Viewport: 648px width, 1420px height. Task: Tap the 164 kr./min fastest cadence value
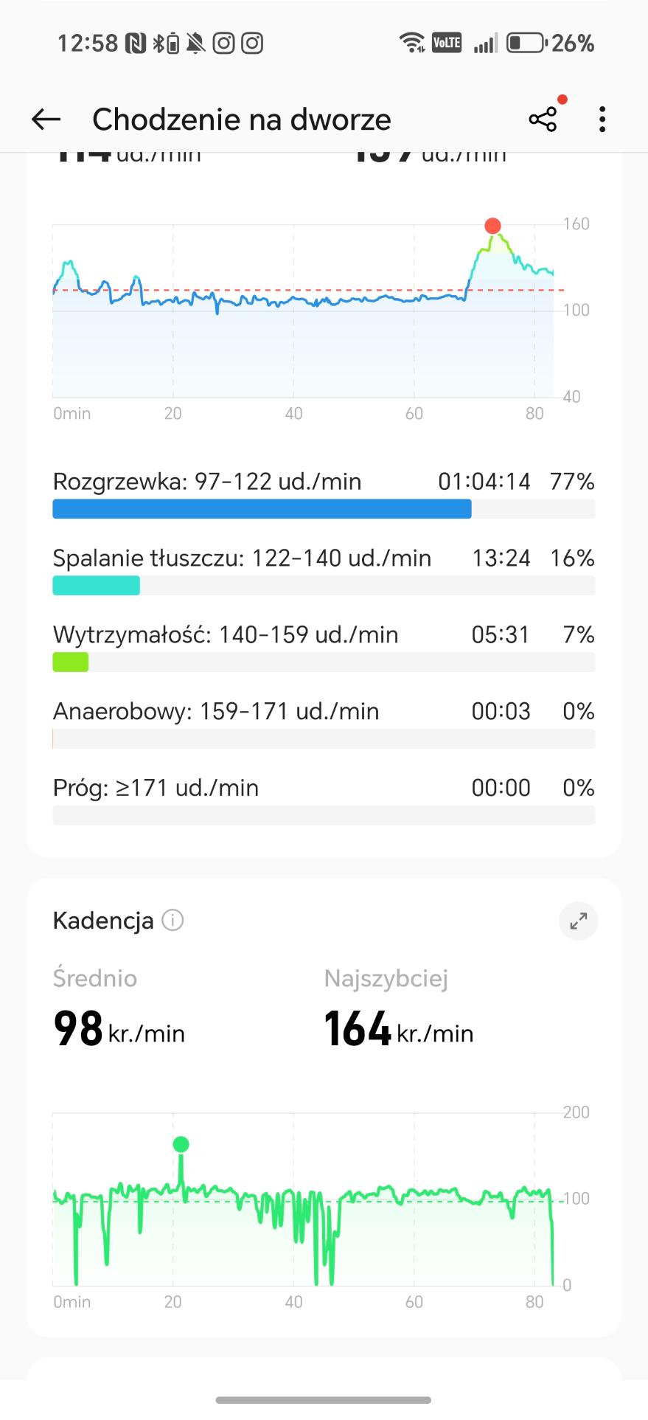[x=398, y=1029]
